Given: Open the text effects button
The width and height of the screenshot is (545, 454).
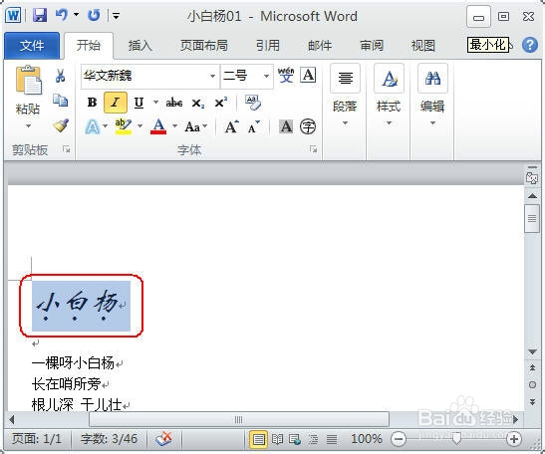Looking at the screenshot, I should 93,126.
